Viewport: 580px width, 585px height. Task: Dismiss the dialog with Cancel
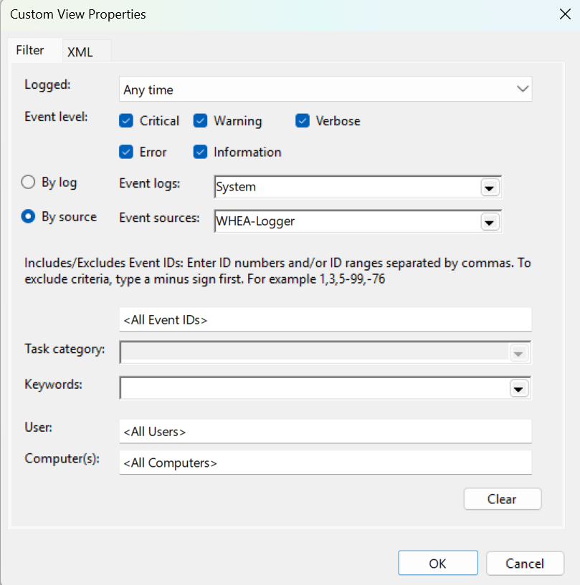(525, 562)
